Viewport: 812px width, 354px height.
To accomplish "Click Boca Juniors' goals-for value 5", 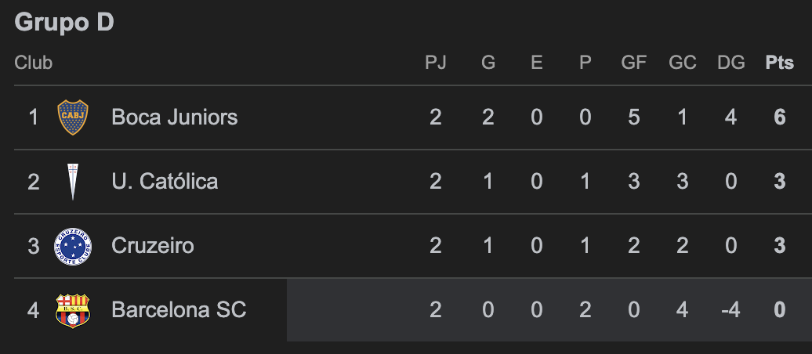I will tap(633, 117).
